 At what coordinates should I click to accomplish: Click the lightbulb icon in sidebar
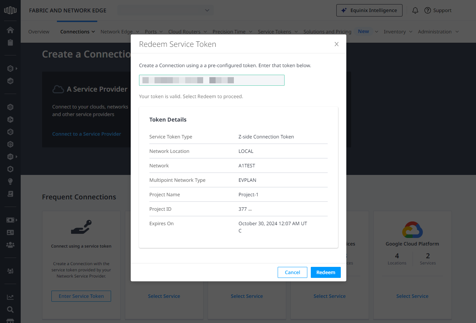(x=10, y=181)
